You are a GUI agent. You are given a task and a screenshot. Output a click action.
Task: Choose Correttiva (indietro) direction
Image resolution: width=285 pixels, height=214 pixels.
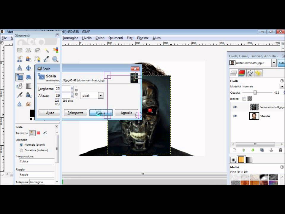(x=21, y=150)
